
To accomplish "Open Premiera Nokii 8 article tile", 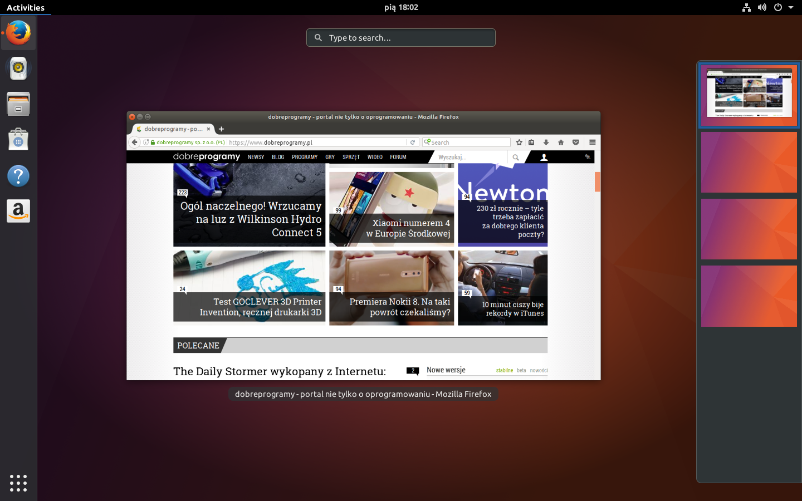I will (x=392, y=288).
